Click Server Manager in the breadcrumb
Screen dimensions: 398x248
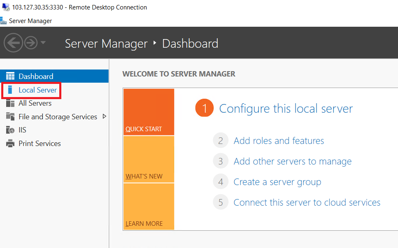point(106,44)
